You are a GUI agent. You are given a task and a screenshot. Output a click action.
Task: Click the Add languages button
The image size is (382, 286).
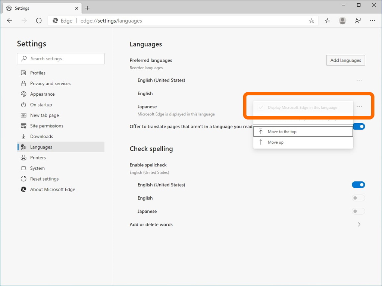click(x=345, y=60)
